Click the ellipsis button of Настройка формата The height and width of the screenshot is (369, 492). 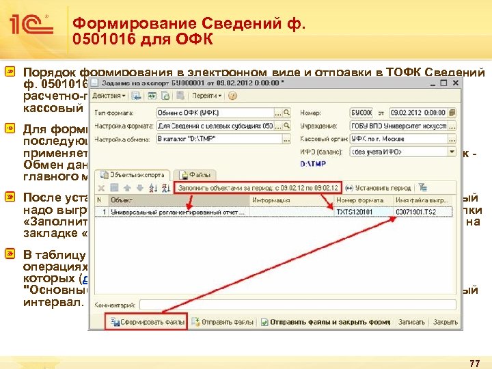278,126
